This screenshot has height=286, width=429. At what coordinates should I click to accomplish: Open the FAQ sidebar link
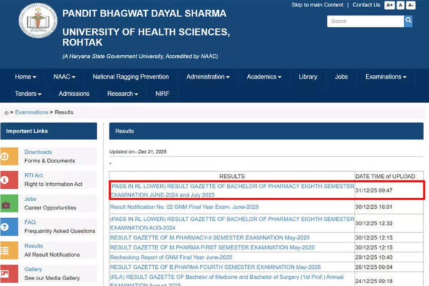point(30,222)
